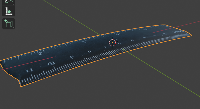Expand Annotate tool's corner submenu triangle
Viewport: 200px width, 109px height.
tap(13, 4)
